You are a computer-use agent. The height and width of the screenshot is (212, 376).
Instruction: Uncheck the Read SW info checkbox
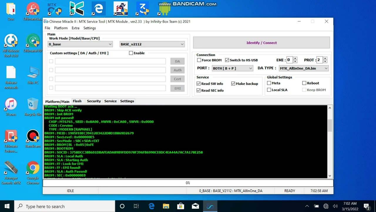[199, 84]
